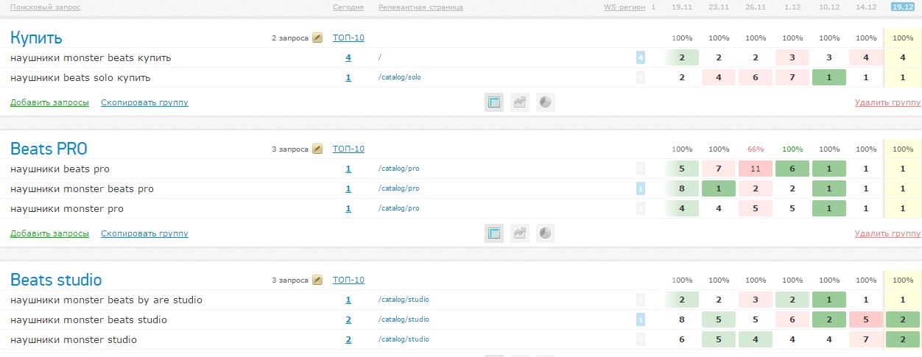The width and height of the screenshot is (922, 357).
Task: Select query наушники monster beats studio
Action: pyautogui.click(x=88, y=319)
